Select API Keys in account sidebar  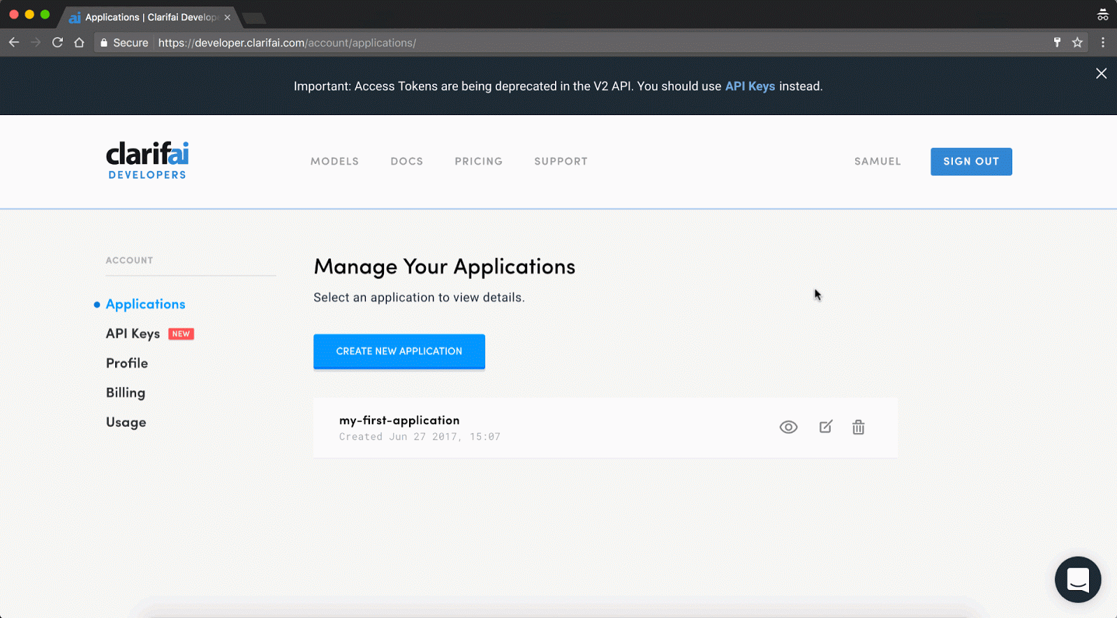[133, 333]
